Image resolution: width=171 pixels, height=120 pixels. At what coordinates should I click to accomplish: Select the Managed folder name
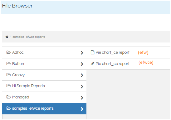21,97
